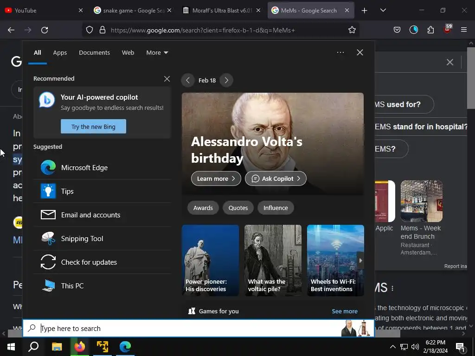Switch to Firefox on the taskbar
The width and height of the screenshot is (475, 356).
(80, 347)
